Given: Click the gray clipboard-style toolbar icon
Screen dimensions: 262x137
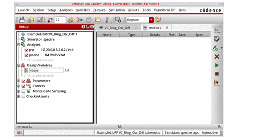Looking at the screenshot, I should pos(89,20).
